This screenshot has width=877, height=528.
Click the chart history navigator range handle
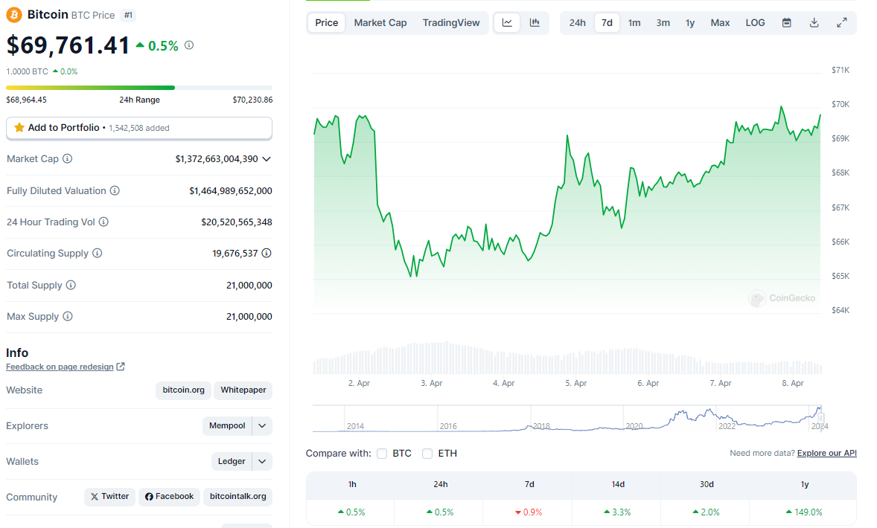[820, 418]
